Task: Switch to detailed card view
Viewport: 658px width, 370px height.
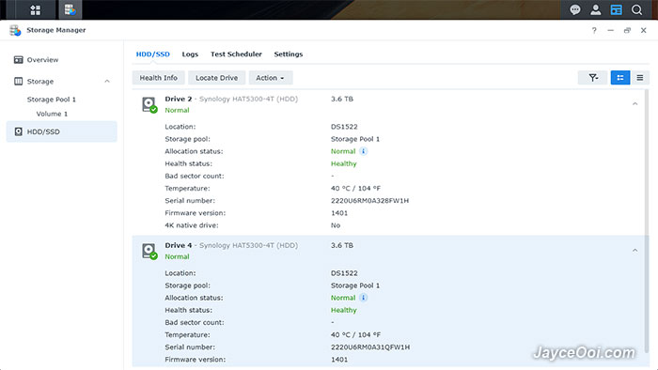Action: (x=620, y=78)
